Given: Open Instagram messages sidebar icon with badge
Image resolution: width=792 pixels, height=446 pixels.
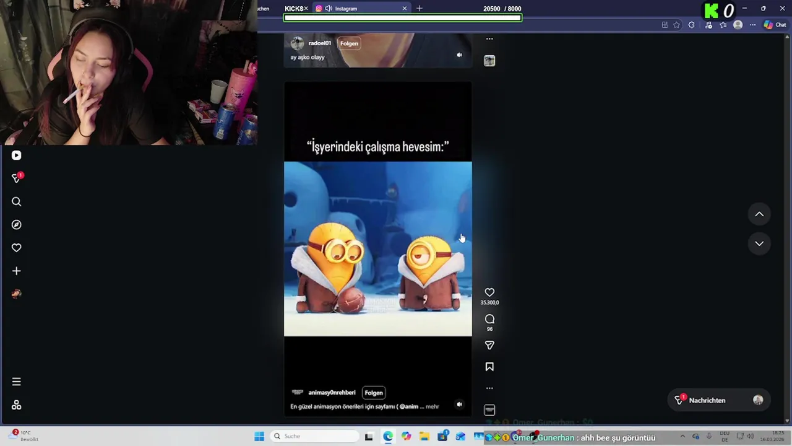Looking at the screenshot, I should point(17,178).
